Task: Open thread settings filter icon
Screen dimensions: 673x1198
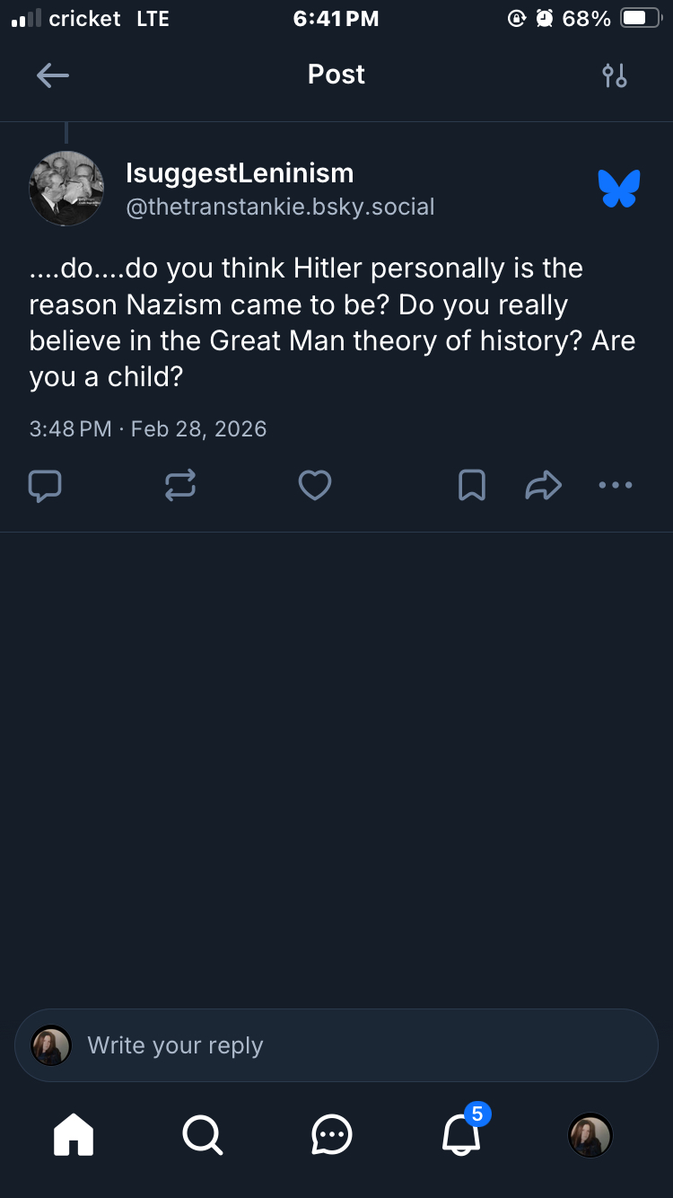Action: [615, 75]
